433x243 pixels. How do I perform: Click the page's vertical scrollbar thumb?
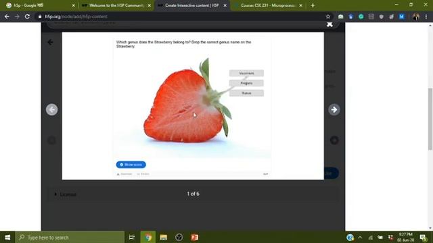click(x=430, y=119)
